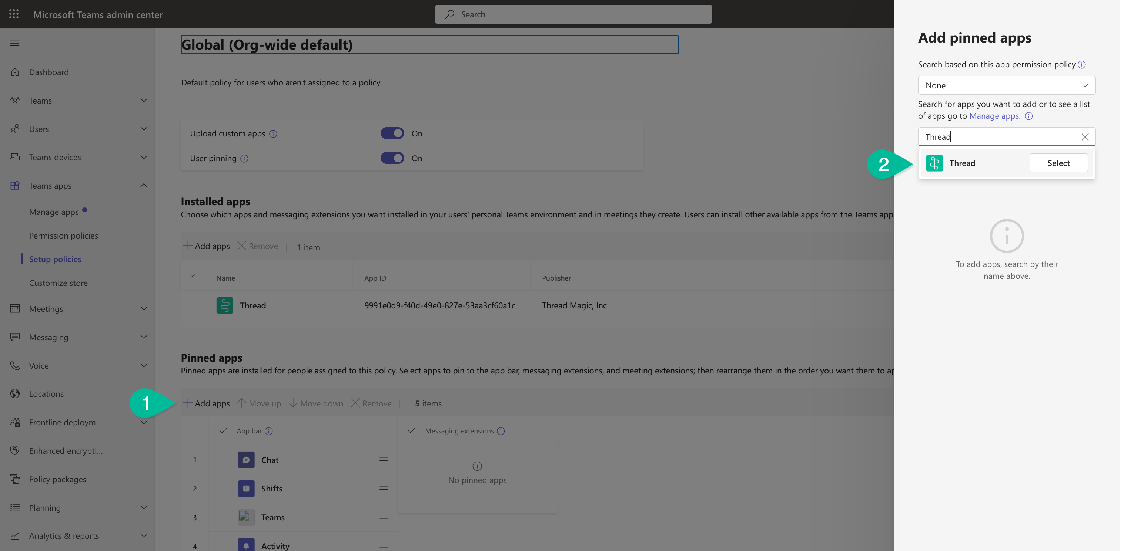Click the Policy packages icon
This screenshot has width=1124, height=551.
tap(15, 479)
